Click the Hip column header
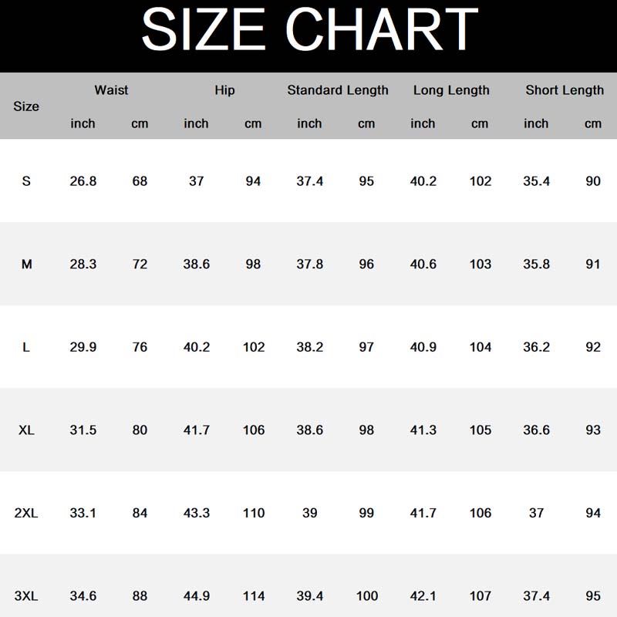This screenshot has height=617, width=617. pos(224,90)
